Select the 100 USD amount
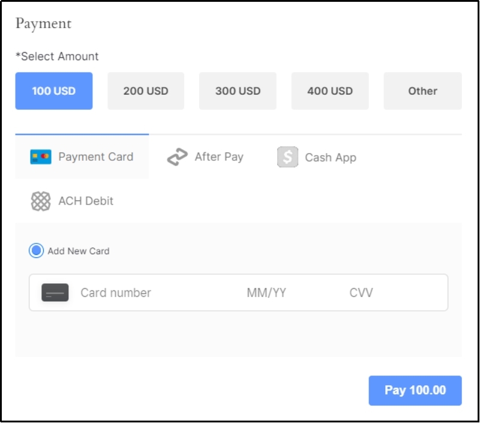Image resolution: width=480 pixels, height=423 pixels. point(54,91)
